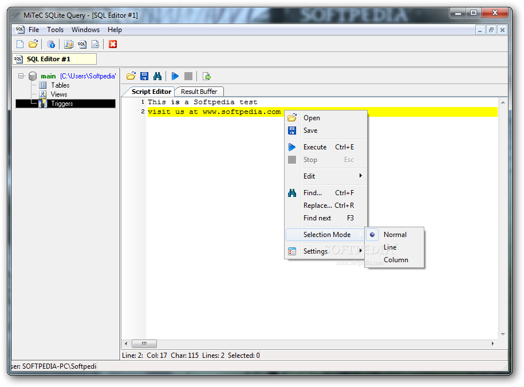The image size is (524, 387).
Task: Click the red X close icon in toolbar
Action: 113,44
